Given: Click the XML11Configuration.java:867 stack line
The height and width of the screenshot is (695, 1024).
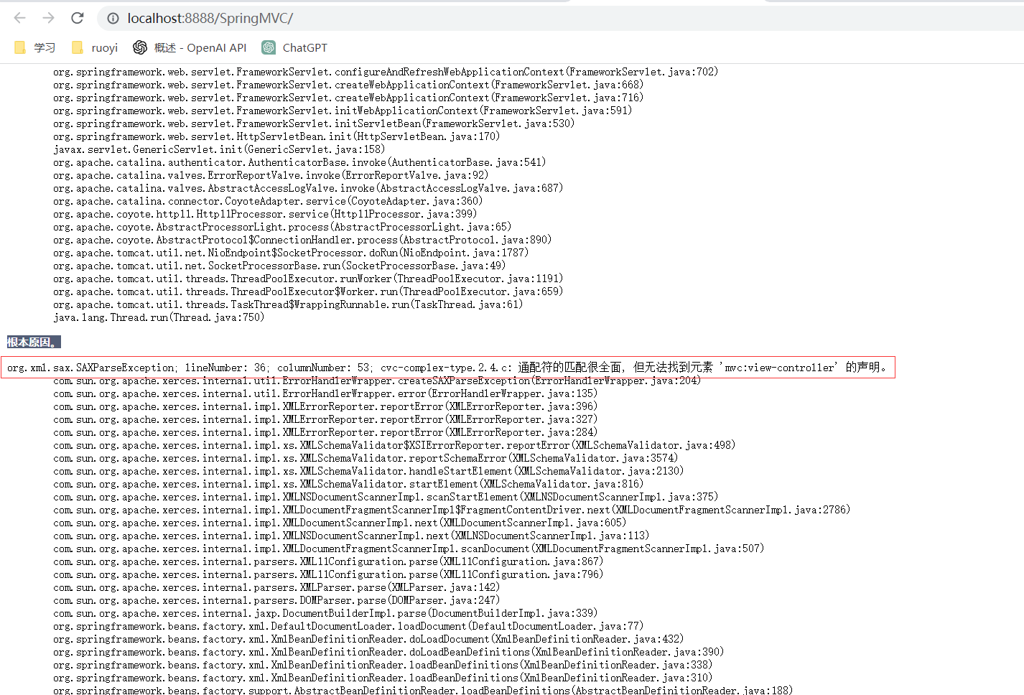Looking at the screenshot, I should click(328, 561).
